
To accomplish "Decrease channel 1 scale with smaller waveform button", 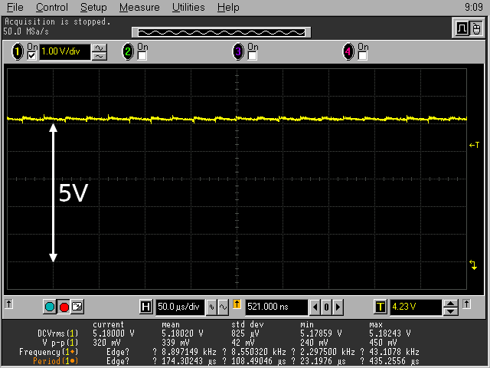I will pos(100,56).
